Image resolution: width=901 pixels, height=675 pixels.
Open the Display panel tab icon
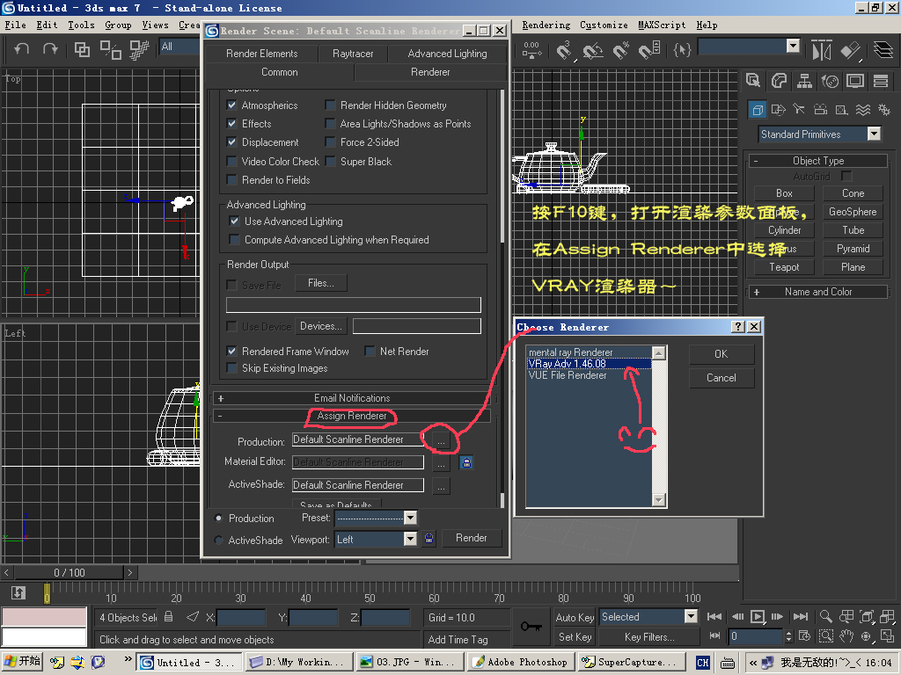click(855, 81)
